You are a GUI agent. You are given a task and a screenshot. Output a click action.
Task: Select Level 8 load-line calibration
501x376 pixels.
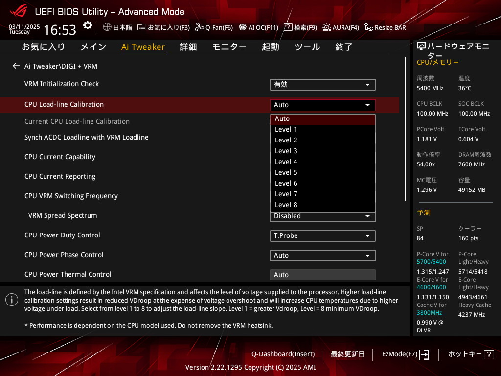[x=286, y=205]
